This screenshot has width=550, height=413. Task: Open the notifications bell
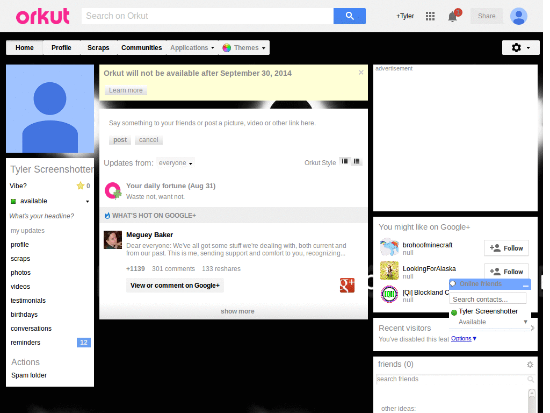coord(452,17)
